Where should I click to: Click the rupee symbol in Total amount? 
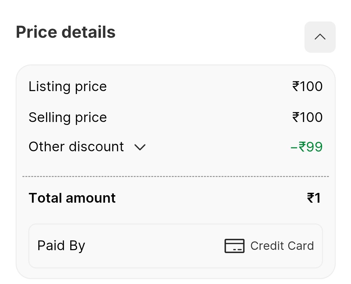coord(310,198)
